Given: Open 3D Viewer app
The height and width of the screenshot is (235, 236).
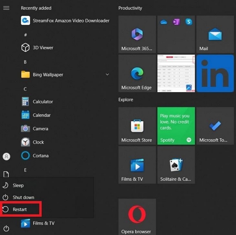Looking at the screenshot, I should tap(37, 48).
